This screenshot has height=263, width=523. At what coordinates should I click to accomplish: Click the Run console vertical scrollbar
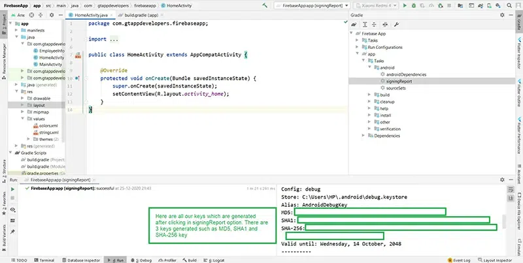pos(503,222)
